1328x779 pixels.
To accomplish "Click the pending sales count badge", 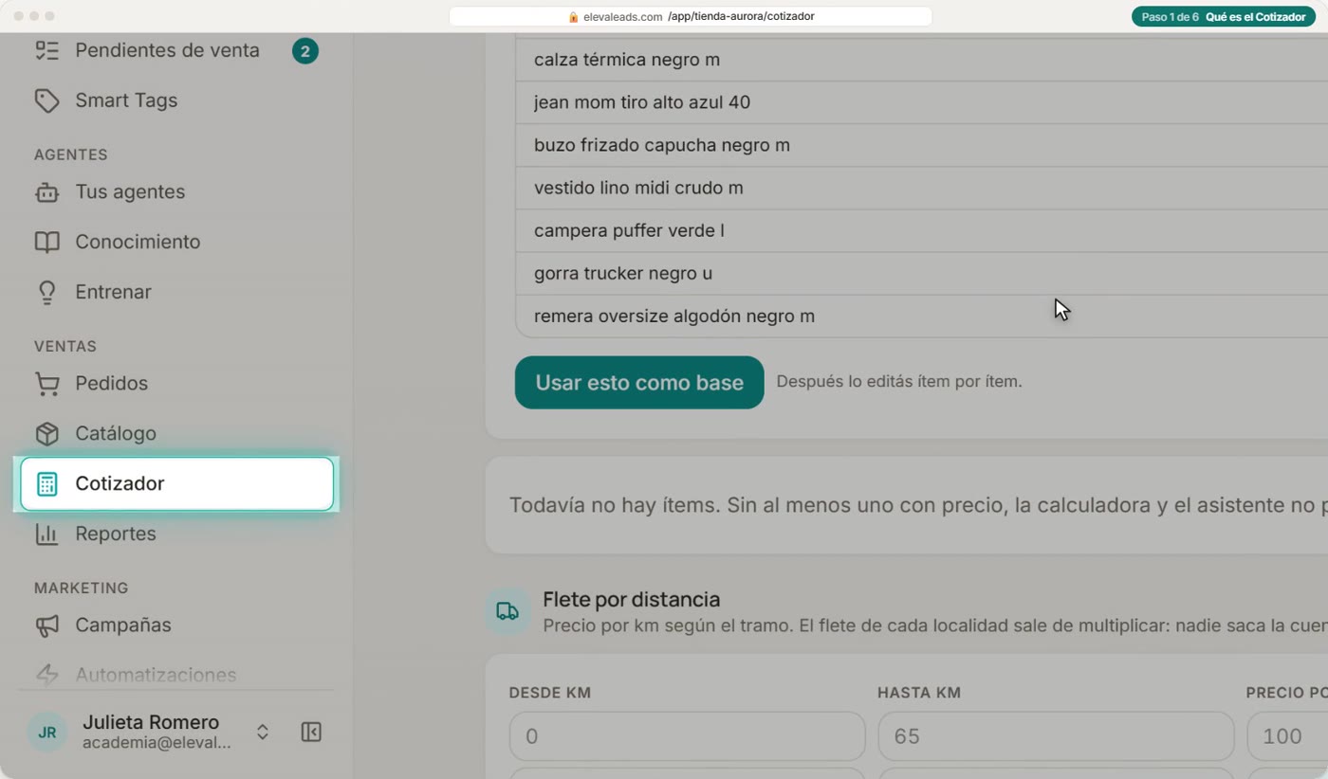I will tap(304, 51).
